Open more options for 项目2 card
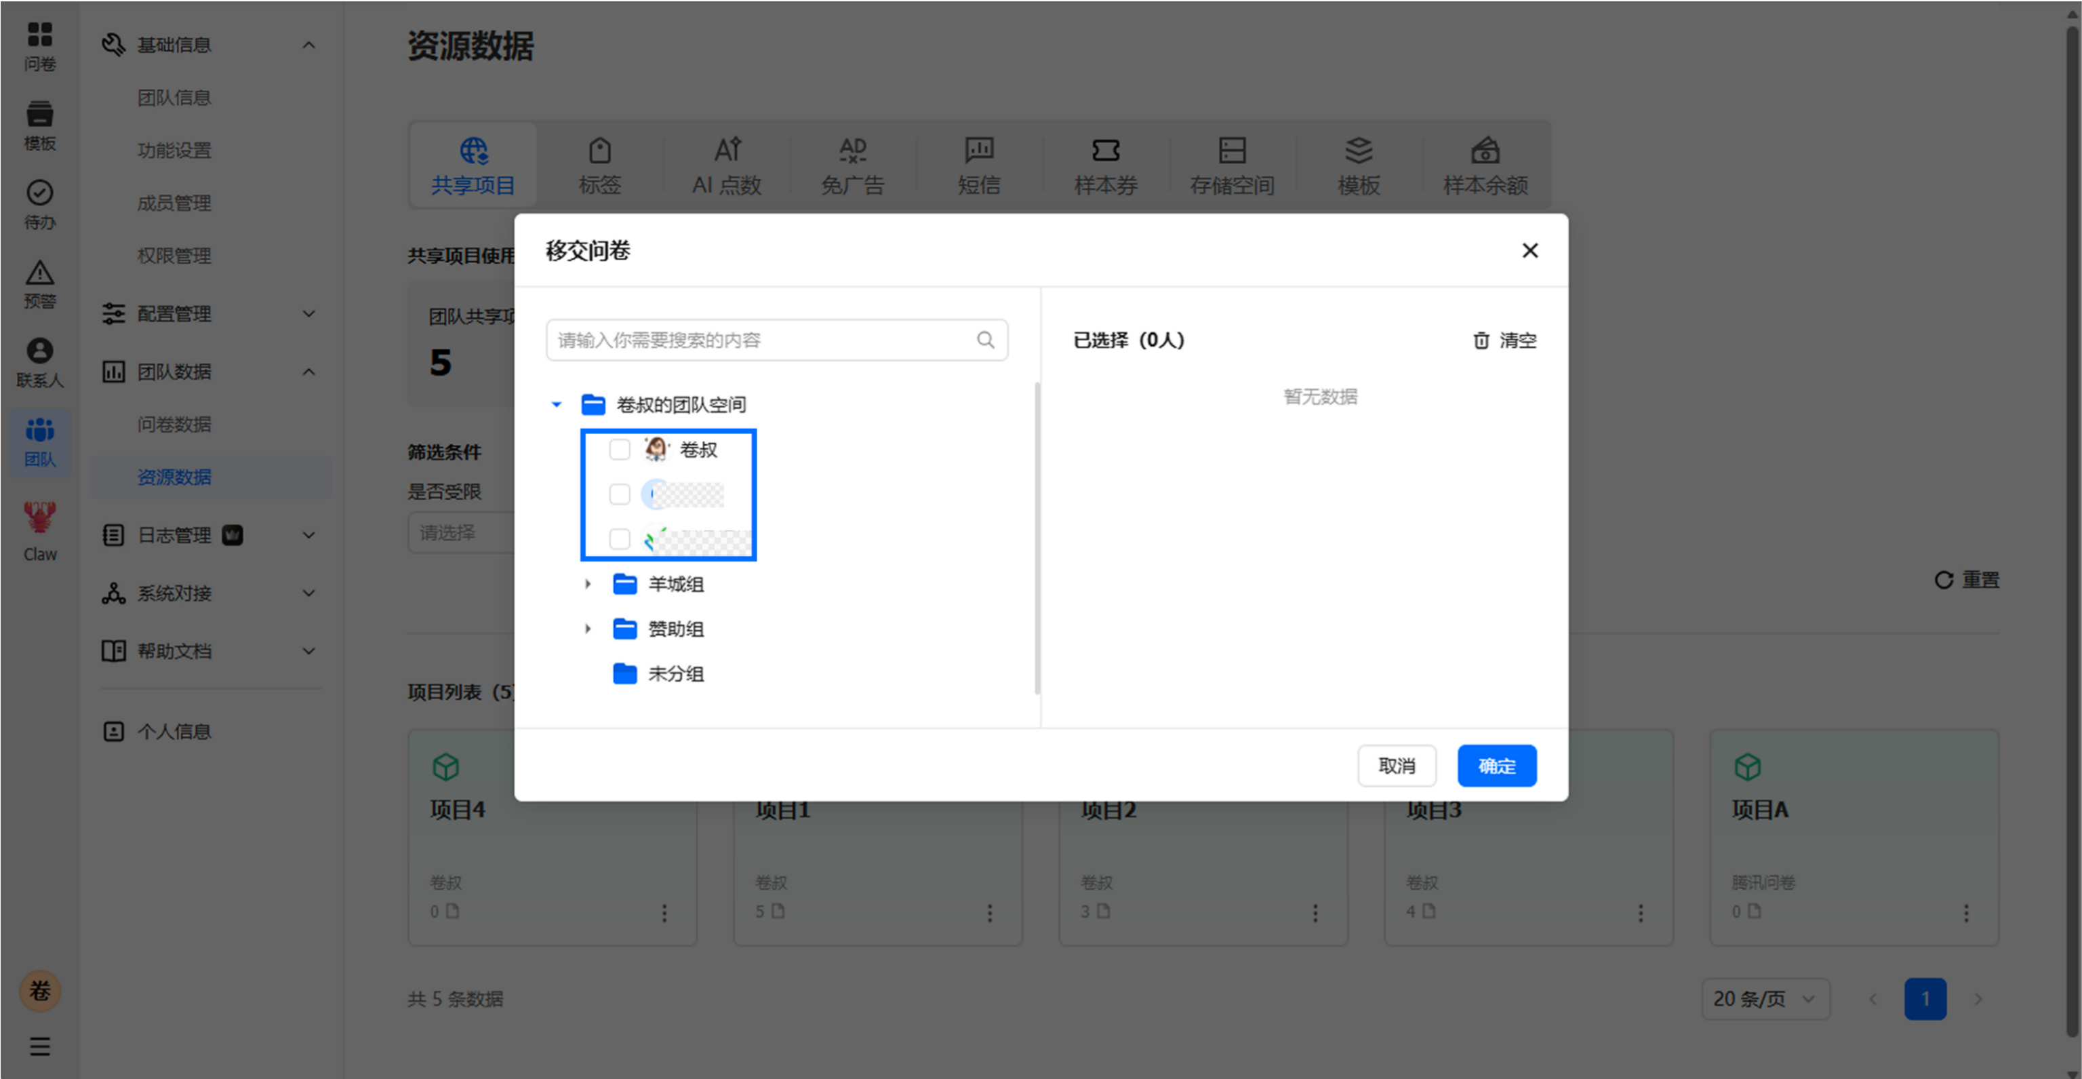This screenshot has width=2082, height=1079. [1316, 912]
